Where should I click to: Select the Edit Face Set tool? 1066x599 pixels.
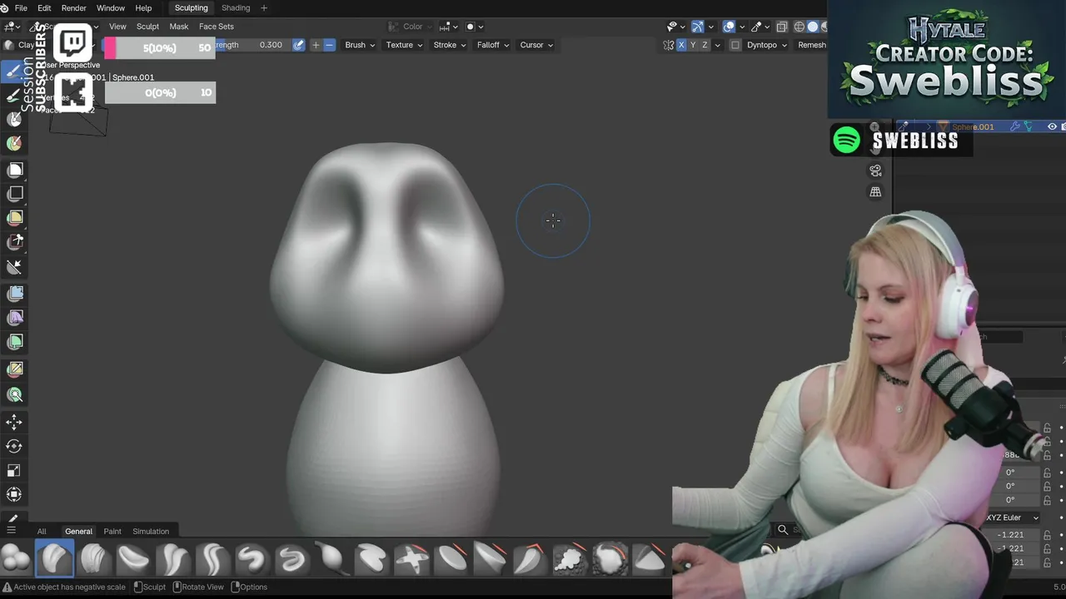coord(14,369)
